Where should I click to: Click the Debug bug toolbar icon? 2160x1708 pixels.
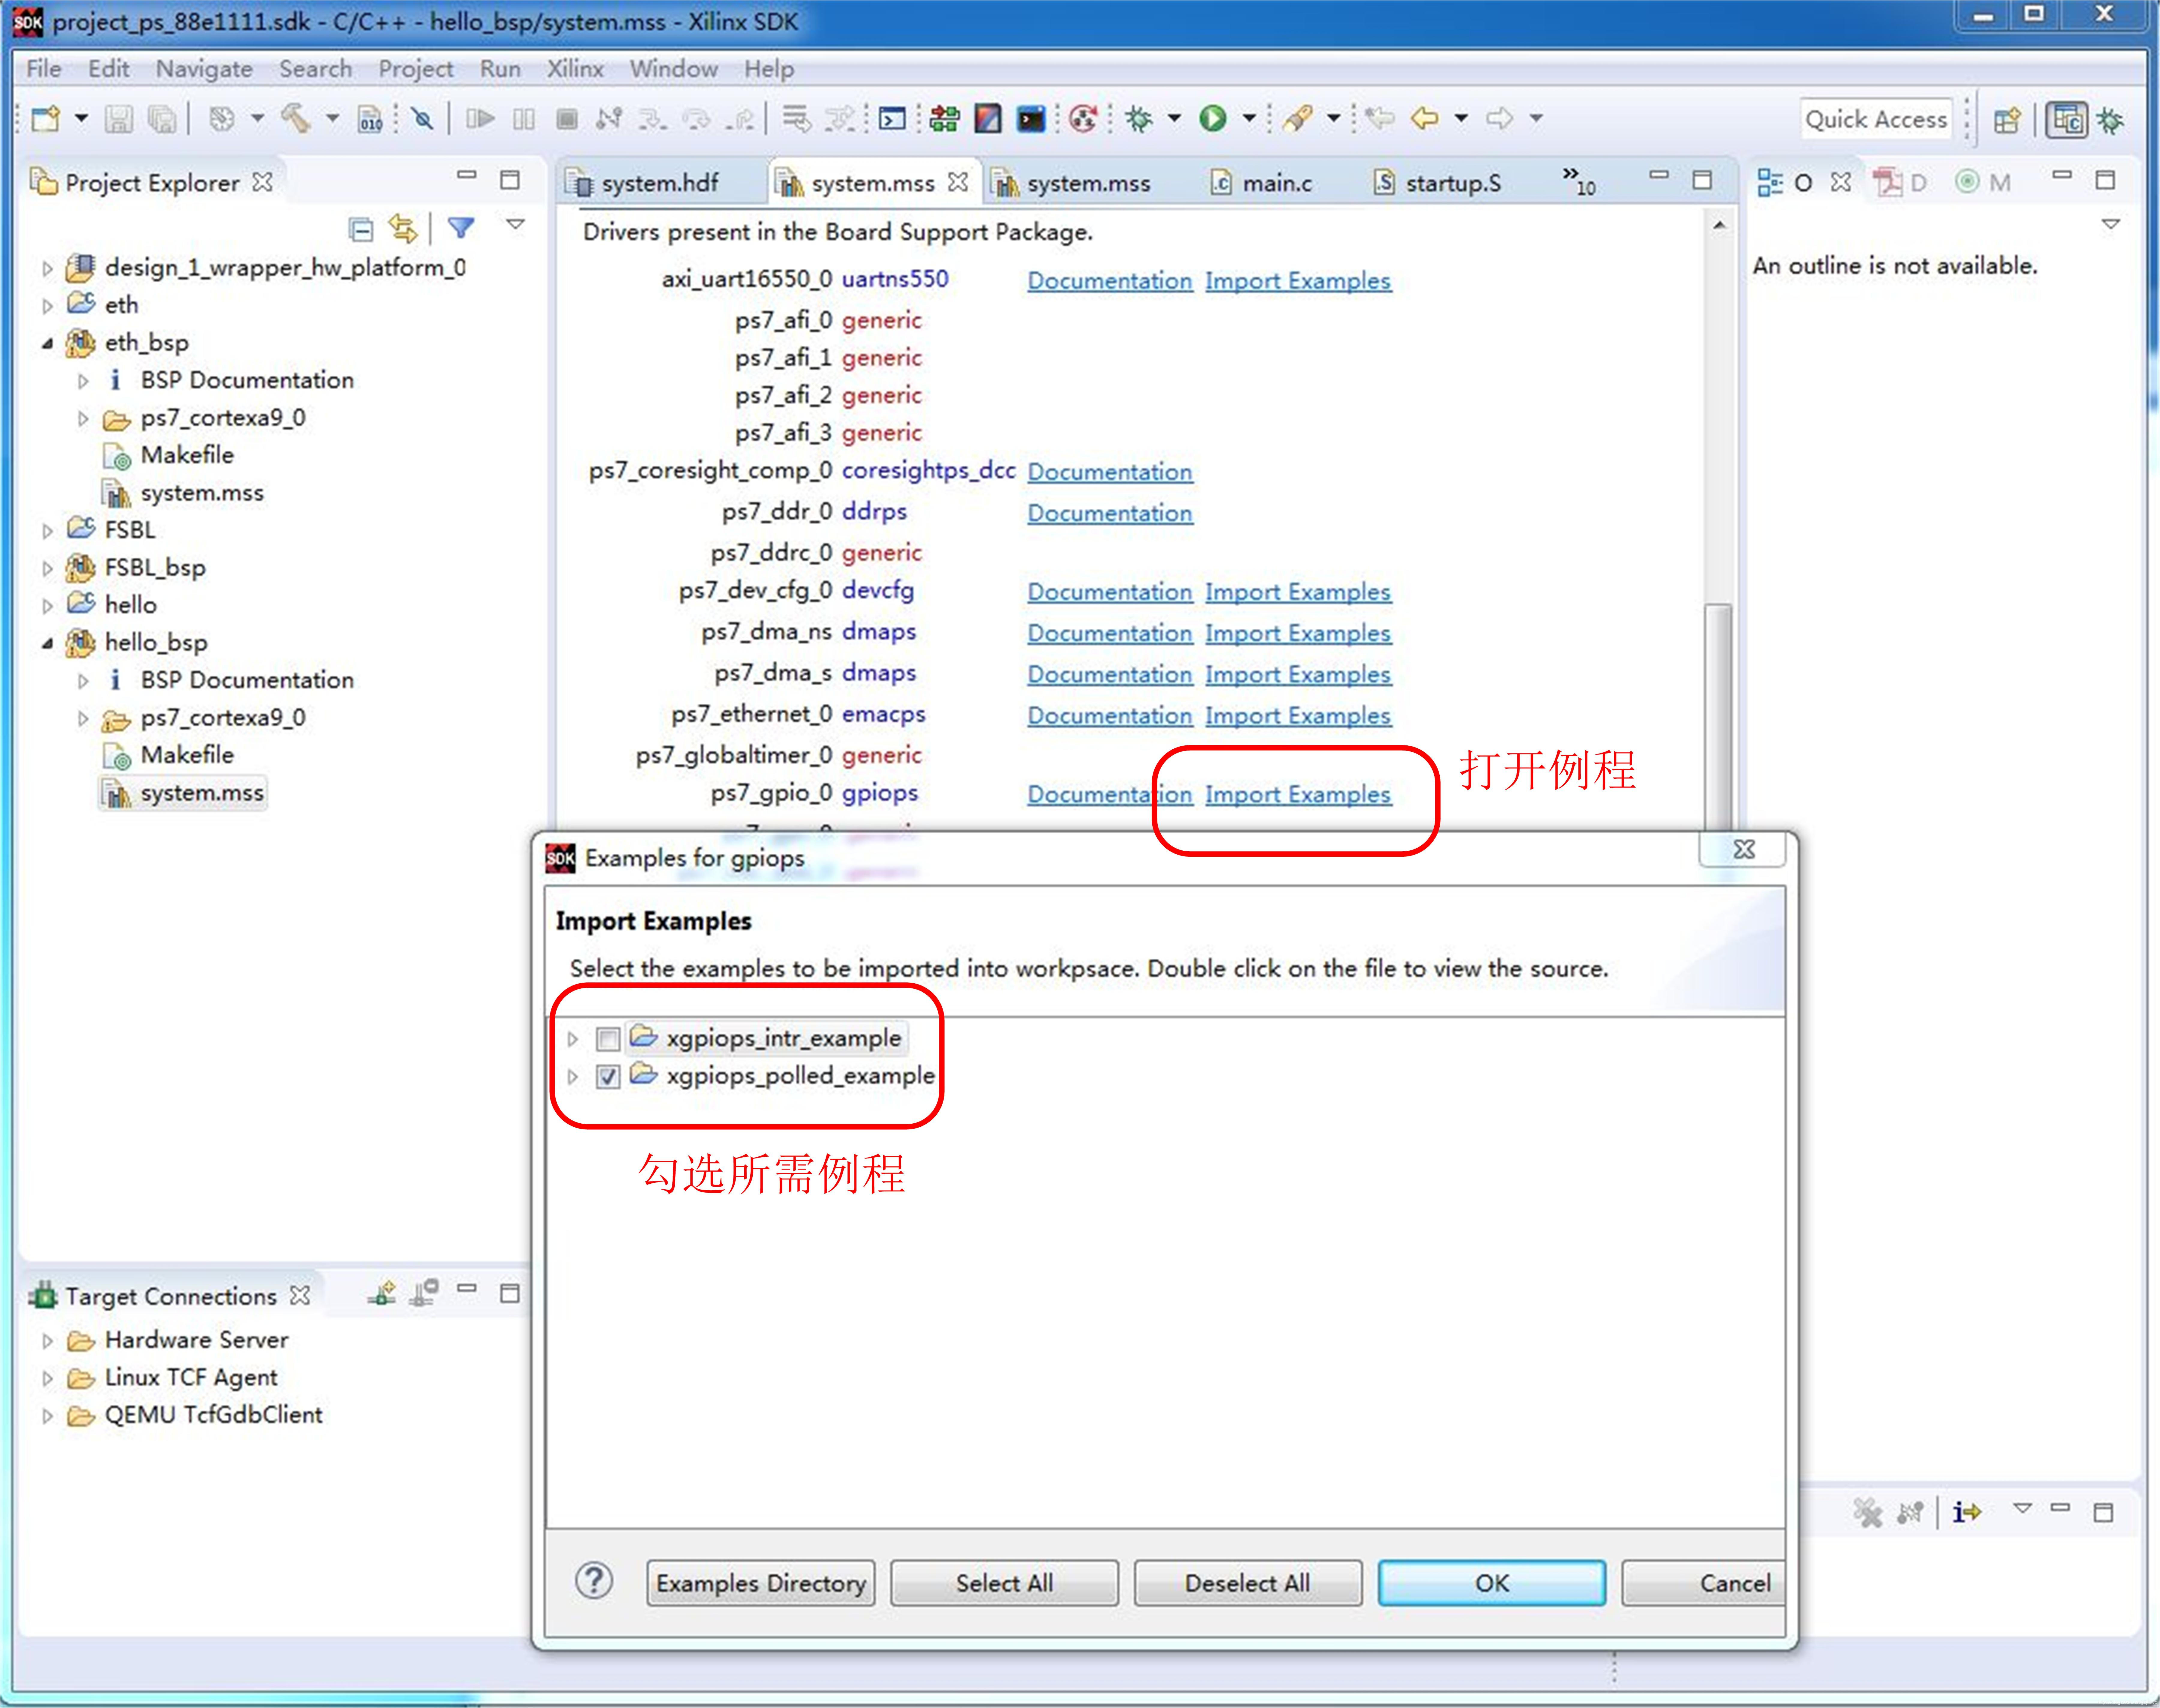coord(1139,119)
